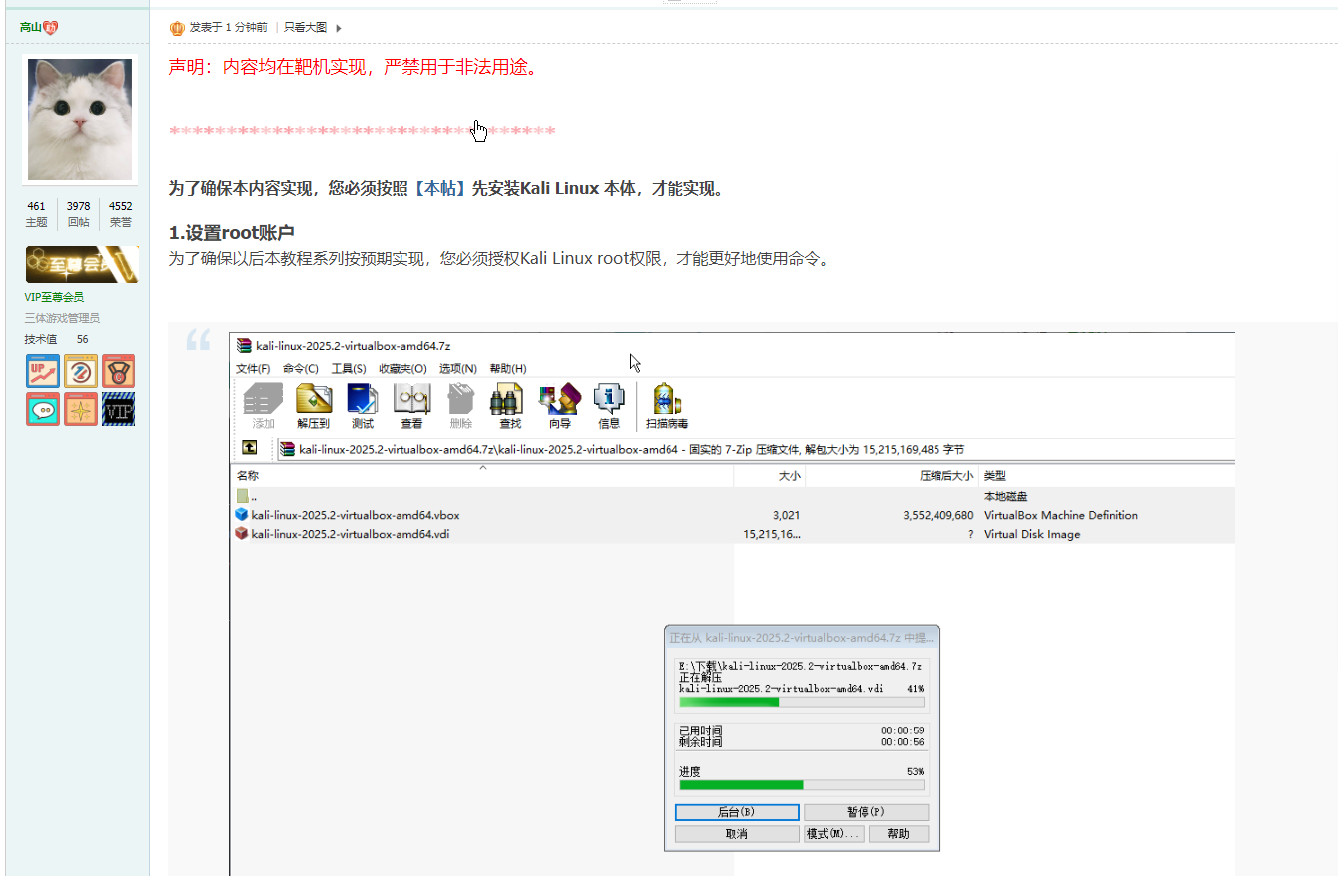Sort by the 大小 column header
1338x876 pixels.
[770, 476]
